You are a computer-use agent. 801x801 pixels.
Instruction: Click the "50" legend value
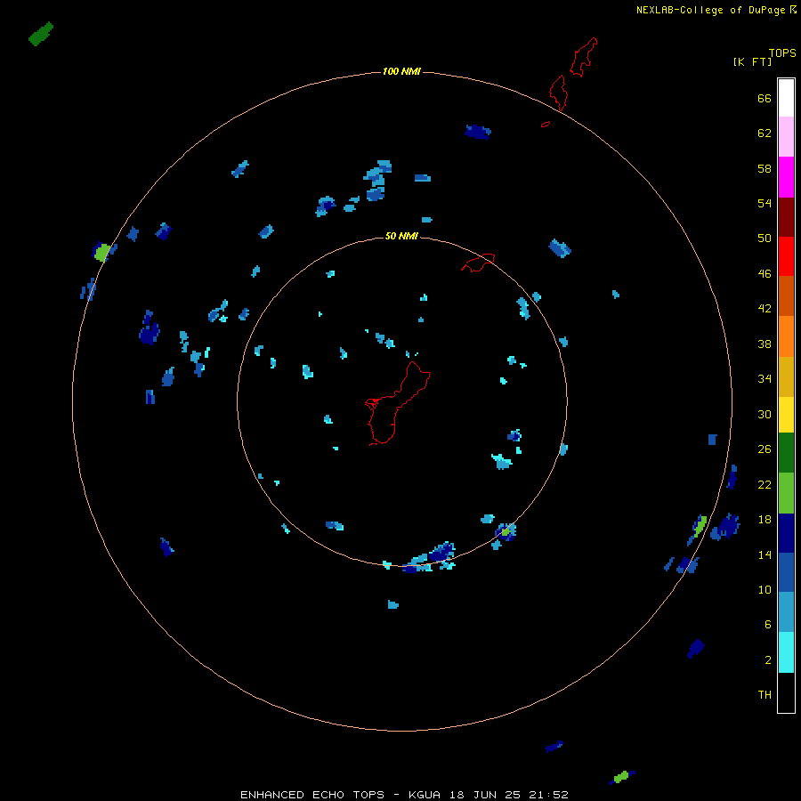click(x=765, y=239)
